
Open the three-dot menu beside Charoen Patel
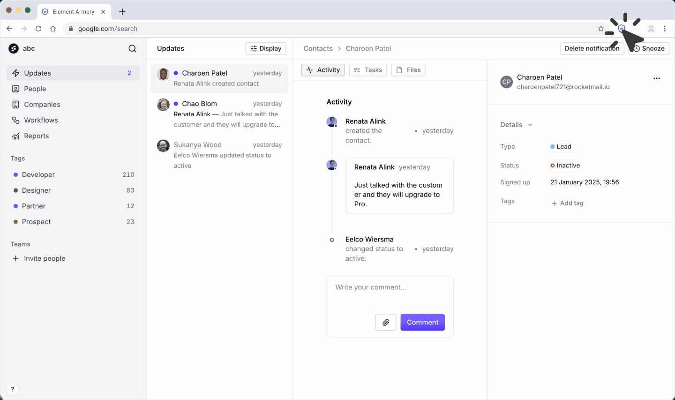pyautogui.click(x=656, y=78)
